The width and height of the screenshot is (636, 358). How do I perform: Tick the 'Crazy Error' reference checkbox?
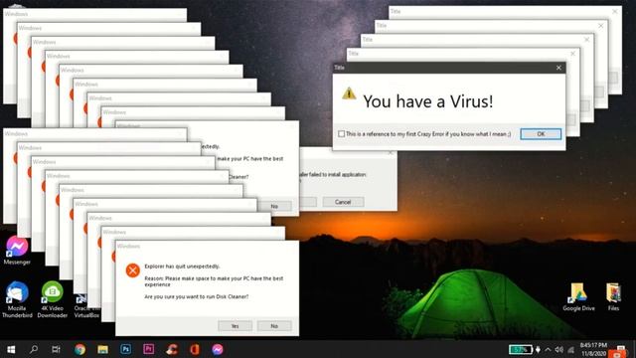tap(341, 134)
